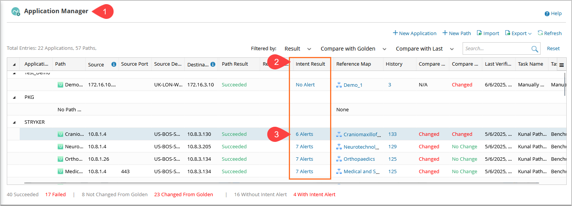
Task: Click the Destination column info icon
Action: pos(213,65)
